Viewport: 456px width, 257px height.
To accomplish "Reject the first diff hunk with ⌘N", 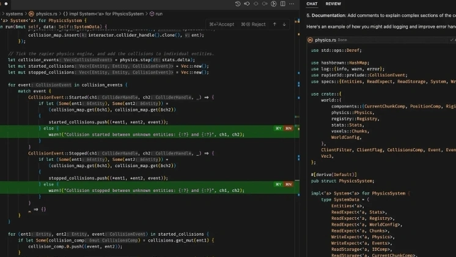I will (x=289, y=128).
